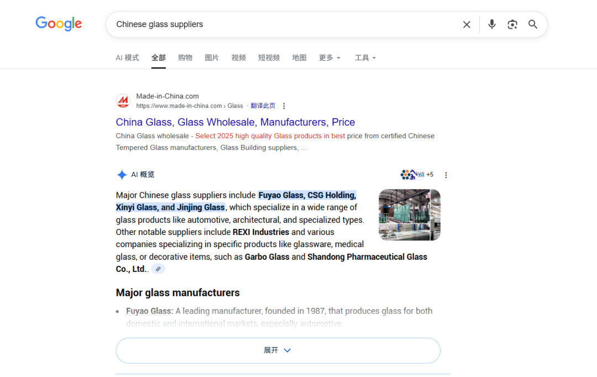
Task: Open Google Lens image search icon
Action: pos(512,24)
